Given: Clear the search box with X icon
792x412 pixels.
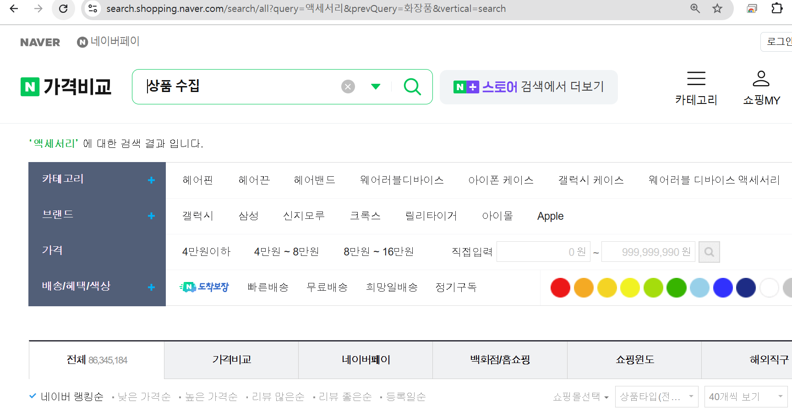Looking at the screenshot, I should point(348,87).
